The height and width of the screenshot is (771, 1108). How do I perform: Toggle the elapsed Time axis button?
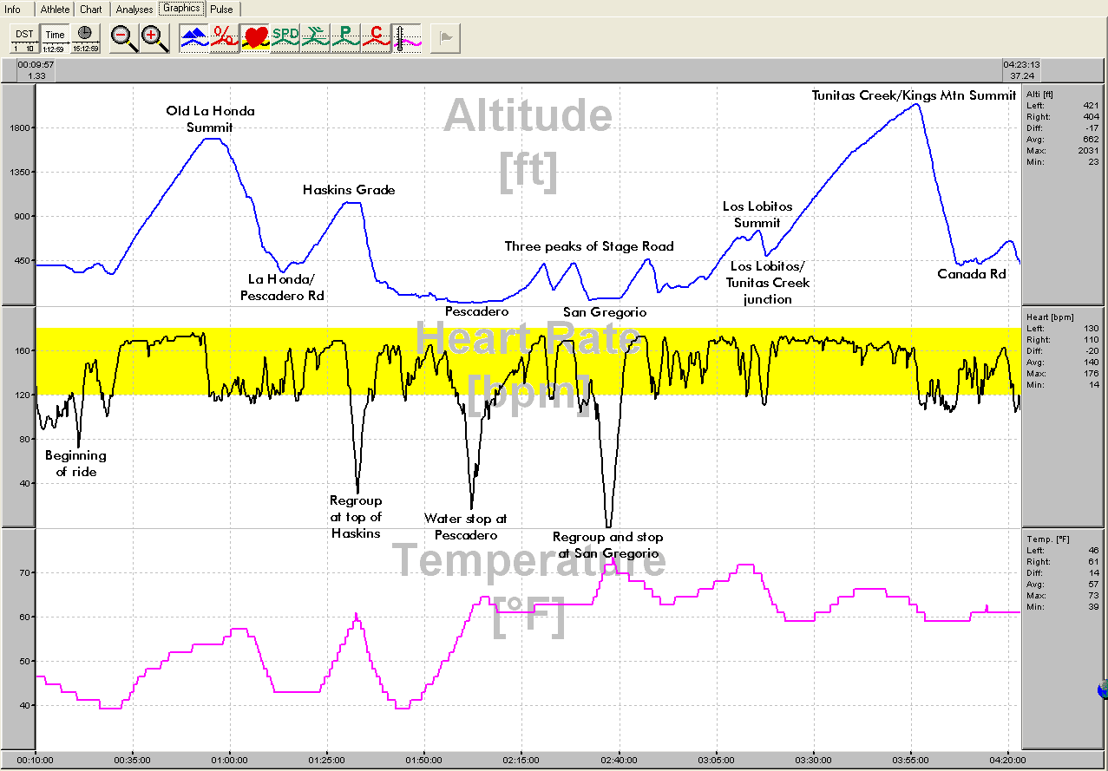[x=55, y=39]
